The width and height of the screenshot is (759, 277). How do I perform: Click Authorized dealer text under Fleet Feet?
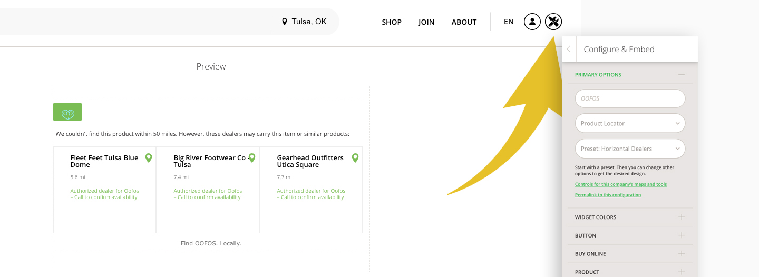pyautogui.click(x=104, y=194)
